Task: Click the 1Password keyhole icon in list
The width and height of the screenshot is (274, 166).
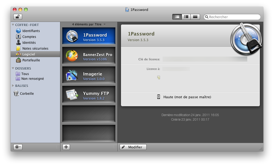Action: point(72,36)
